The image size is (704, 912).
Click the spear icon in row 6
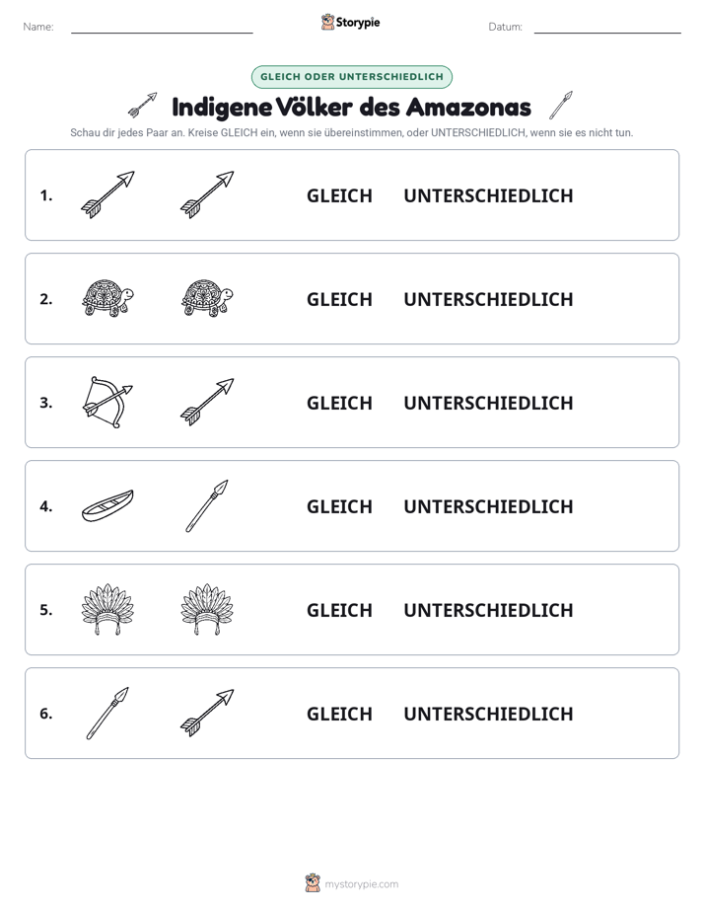[x=107, y=713]
